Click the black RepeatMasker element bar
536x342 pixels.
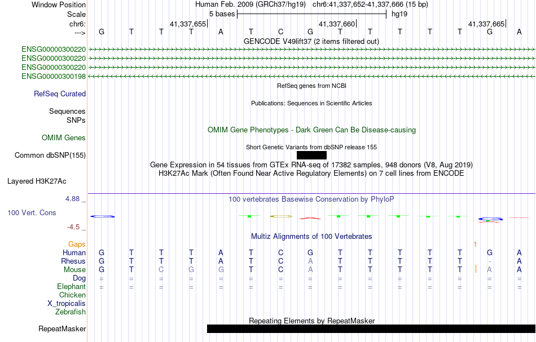[x=371, y=328]
